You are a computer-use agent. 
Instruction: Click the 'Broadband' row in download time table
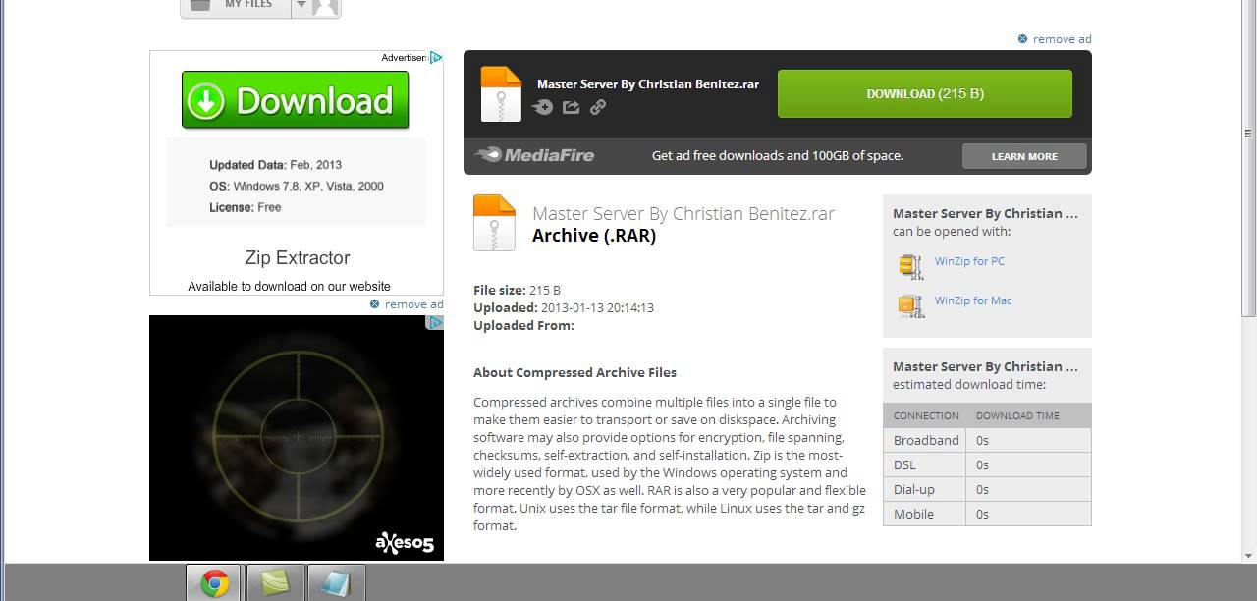(987, 440)
